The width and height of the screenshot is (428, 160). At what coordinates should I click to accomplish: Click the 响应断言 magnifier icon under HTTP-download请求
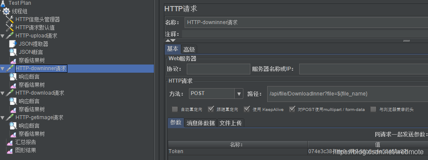pyautogui.click(x=13, y=101)
